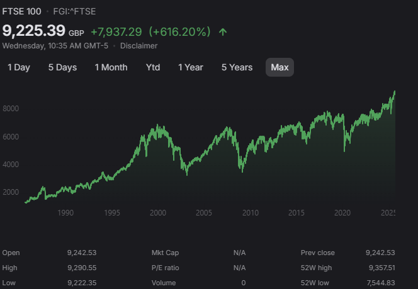Click the 1995 x-axis label
Image resolution: width=418 pixels, height=289 pixels.
(112, 213)
